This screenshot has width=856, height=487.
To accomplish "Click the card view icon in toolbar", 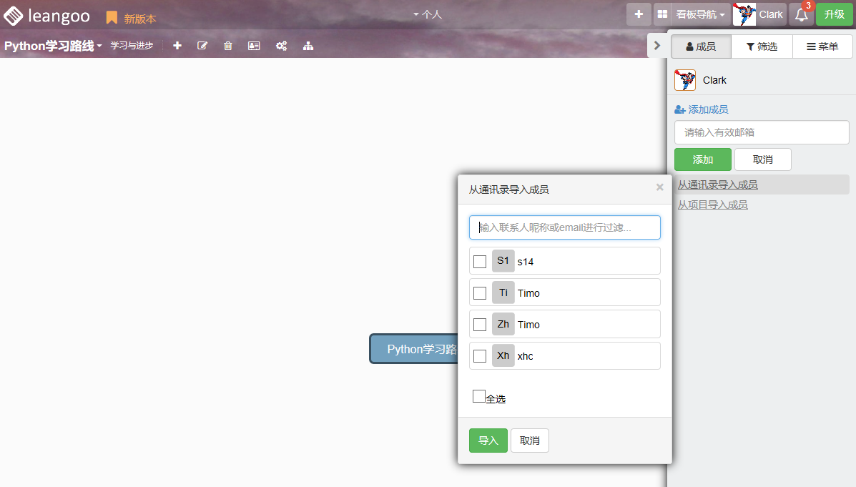I will (254, 46).
